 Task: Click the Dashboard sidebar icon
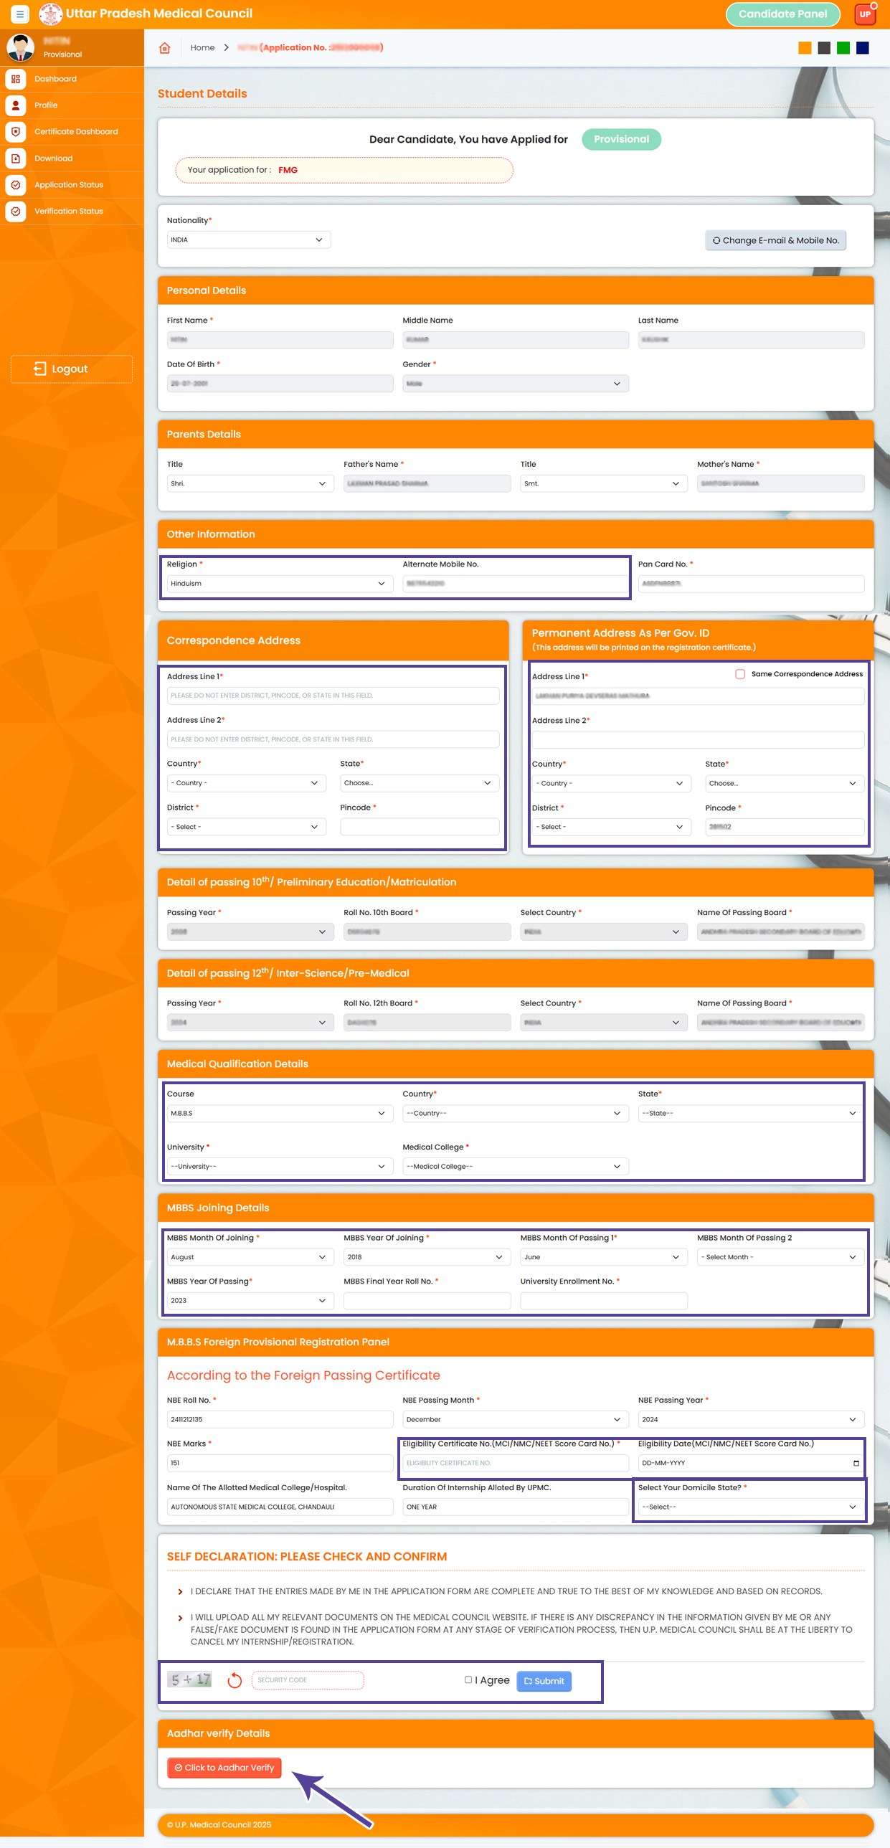pyautogui.click(x=16, y=79)
